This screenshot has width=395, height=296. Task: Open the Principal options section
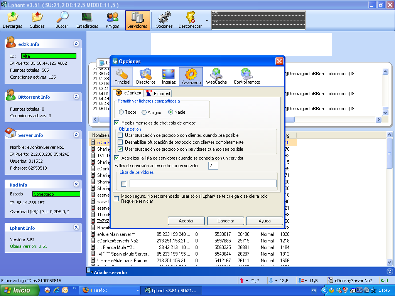122,77
